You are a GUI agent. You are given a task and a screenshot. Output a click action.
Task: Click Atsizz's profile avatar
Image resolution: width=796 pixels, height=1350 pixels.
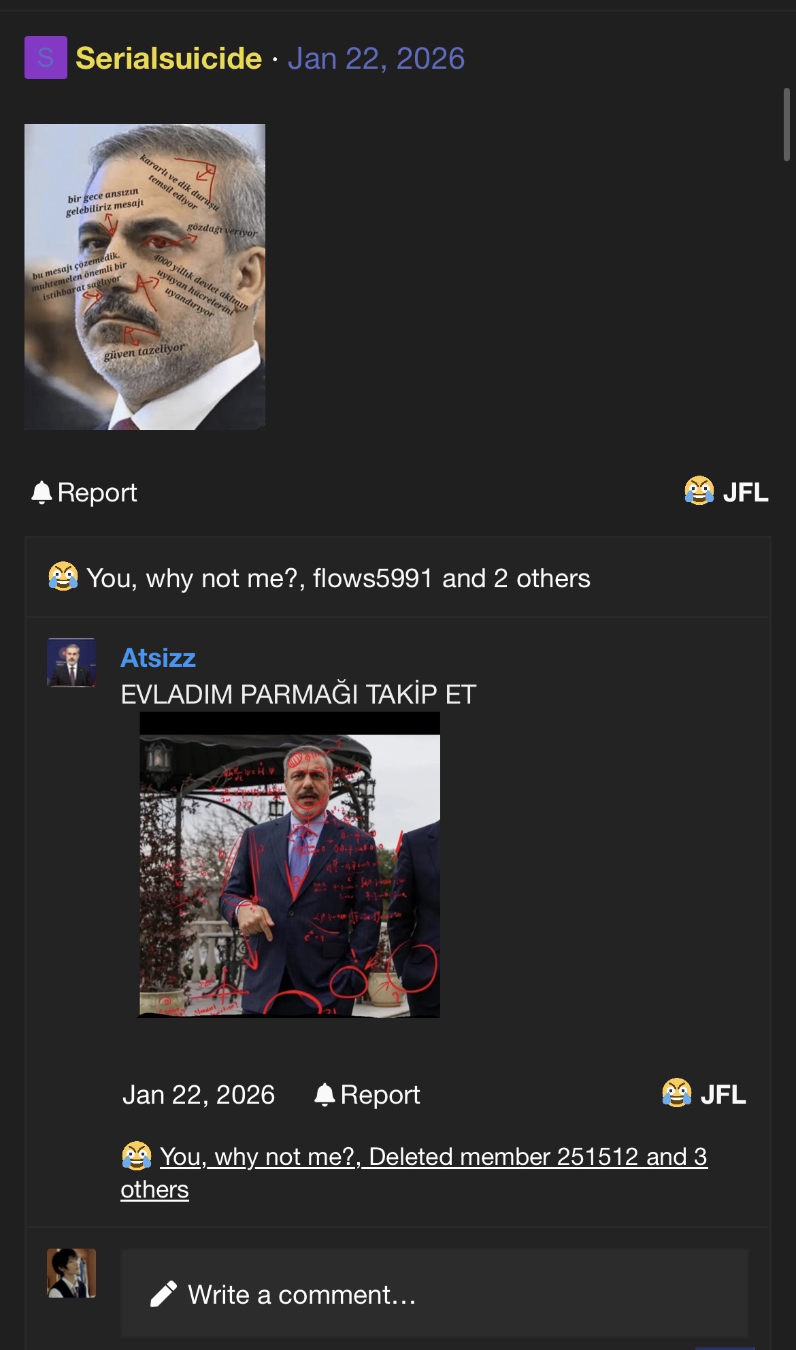[x=71, y=662]
